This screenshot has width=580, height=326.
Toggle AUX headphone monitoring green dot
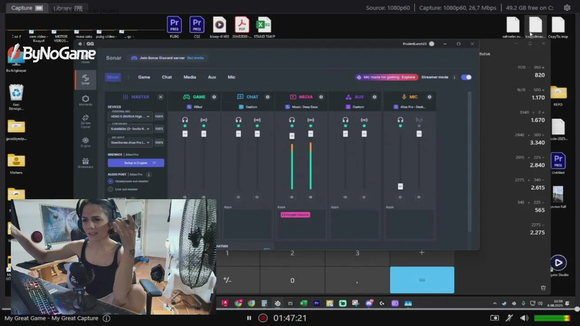(345, 126)
